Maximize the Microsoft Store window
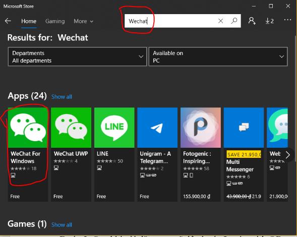This screenshot has height=237, width=297. tap(271, 6)
